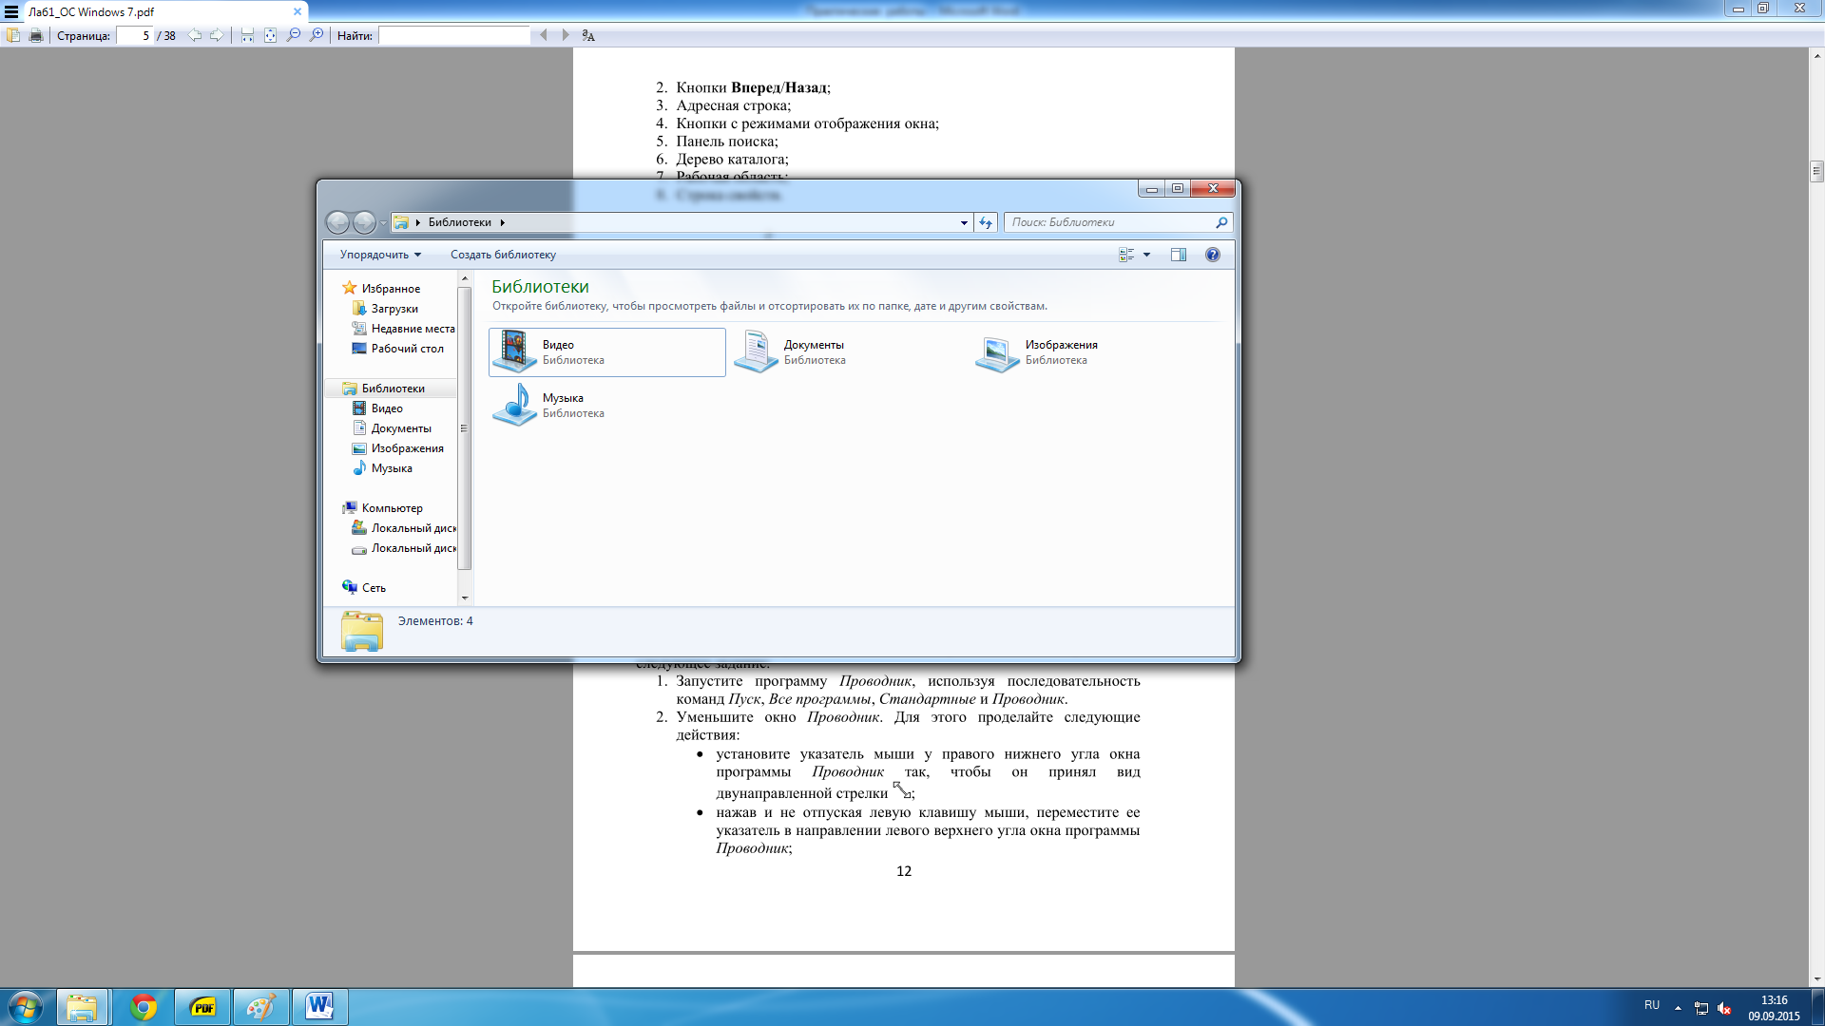Image resolution: width=1825 pixels, height=1026 pixels.
Task: Click the zoom out magnifier in PDF toolbar
Action: [294, 35]
